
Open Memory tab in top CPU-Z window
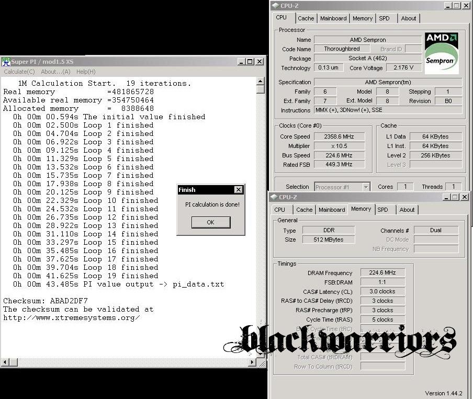coord(363,18)
